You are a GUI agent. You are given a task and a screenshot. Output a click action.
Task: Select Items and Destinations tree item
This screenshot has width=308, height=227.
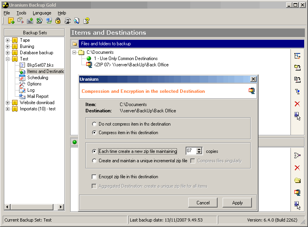click(x=45, y=71)
